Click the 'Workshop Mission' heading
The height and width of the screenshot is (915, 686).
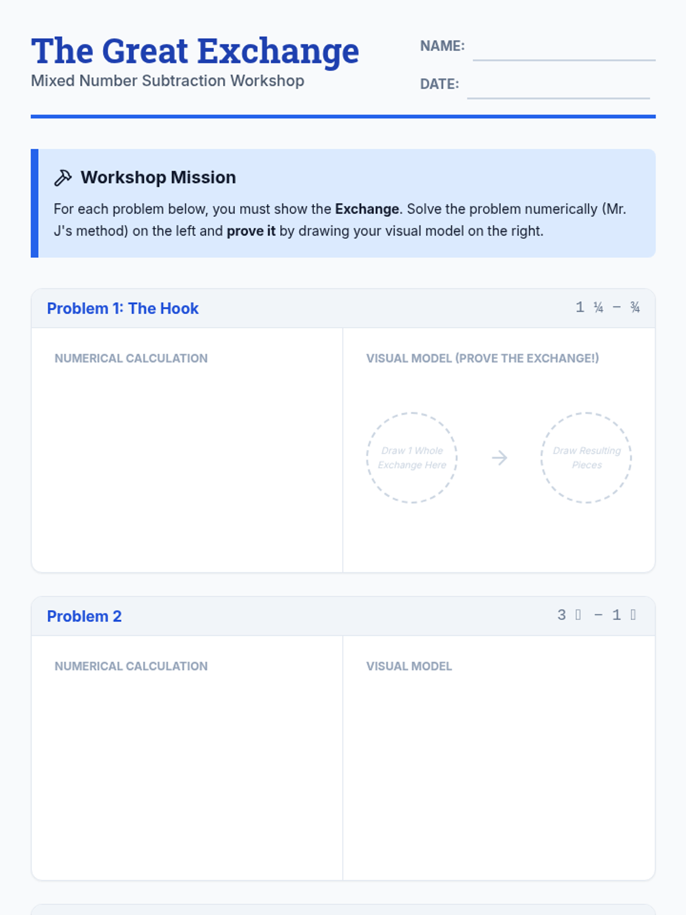click(158, 177)
